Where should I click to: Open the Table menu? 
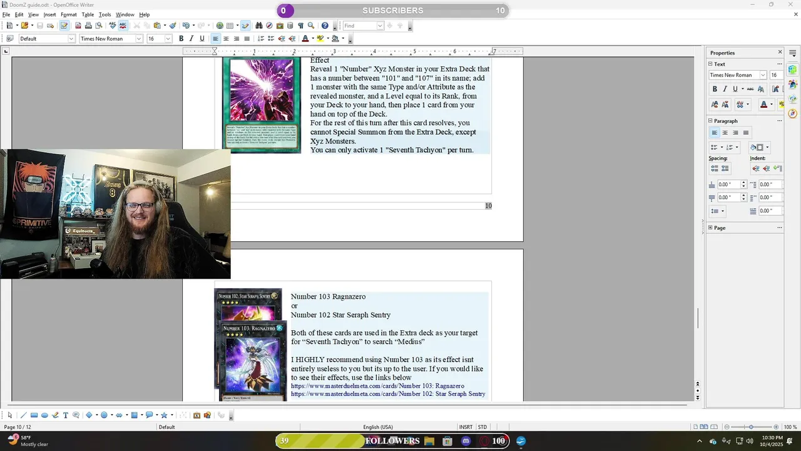click(x=88, y=14)
